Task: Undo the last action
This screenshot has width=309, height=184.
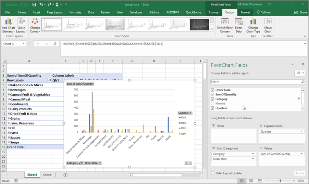Action: click(41, 4)
